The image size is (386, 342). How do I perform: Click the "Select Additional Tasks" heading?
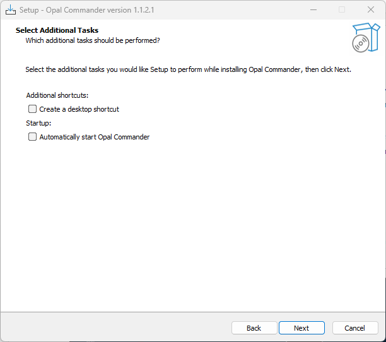point(57,30)
